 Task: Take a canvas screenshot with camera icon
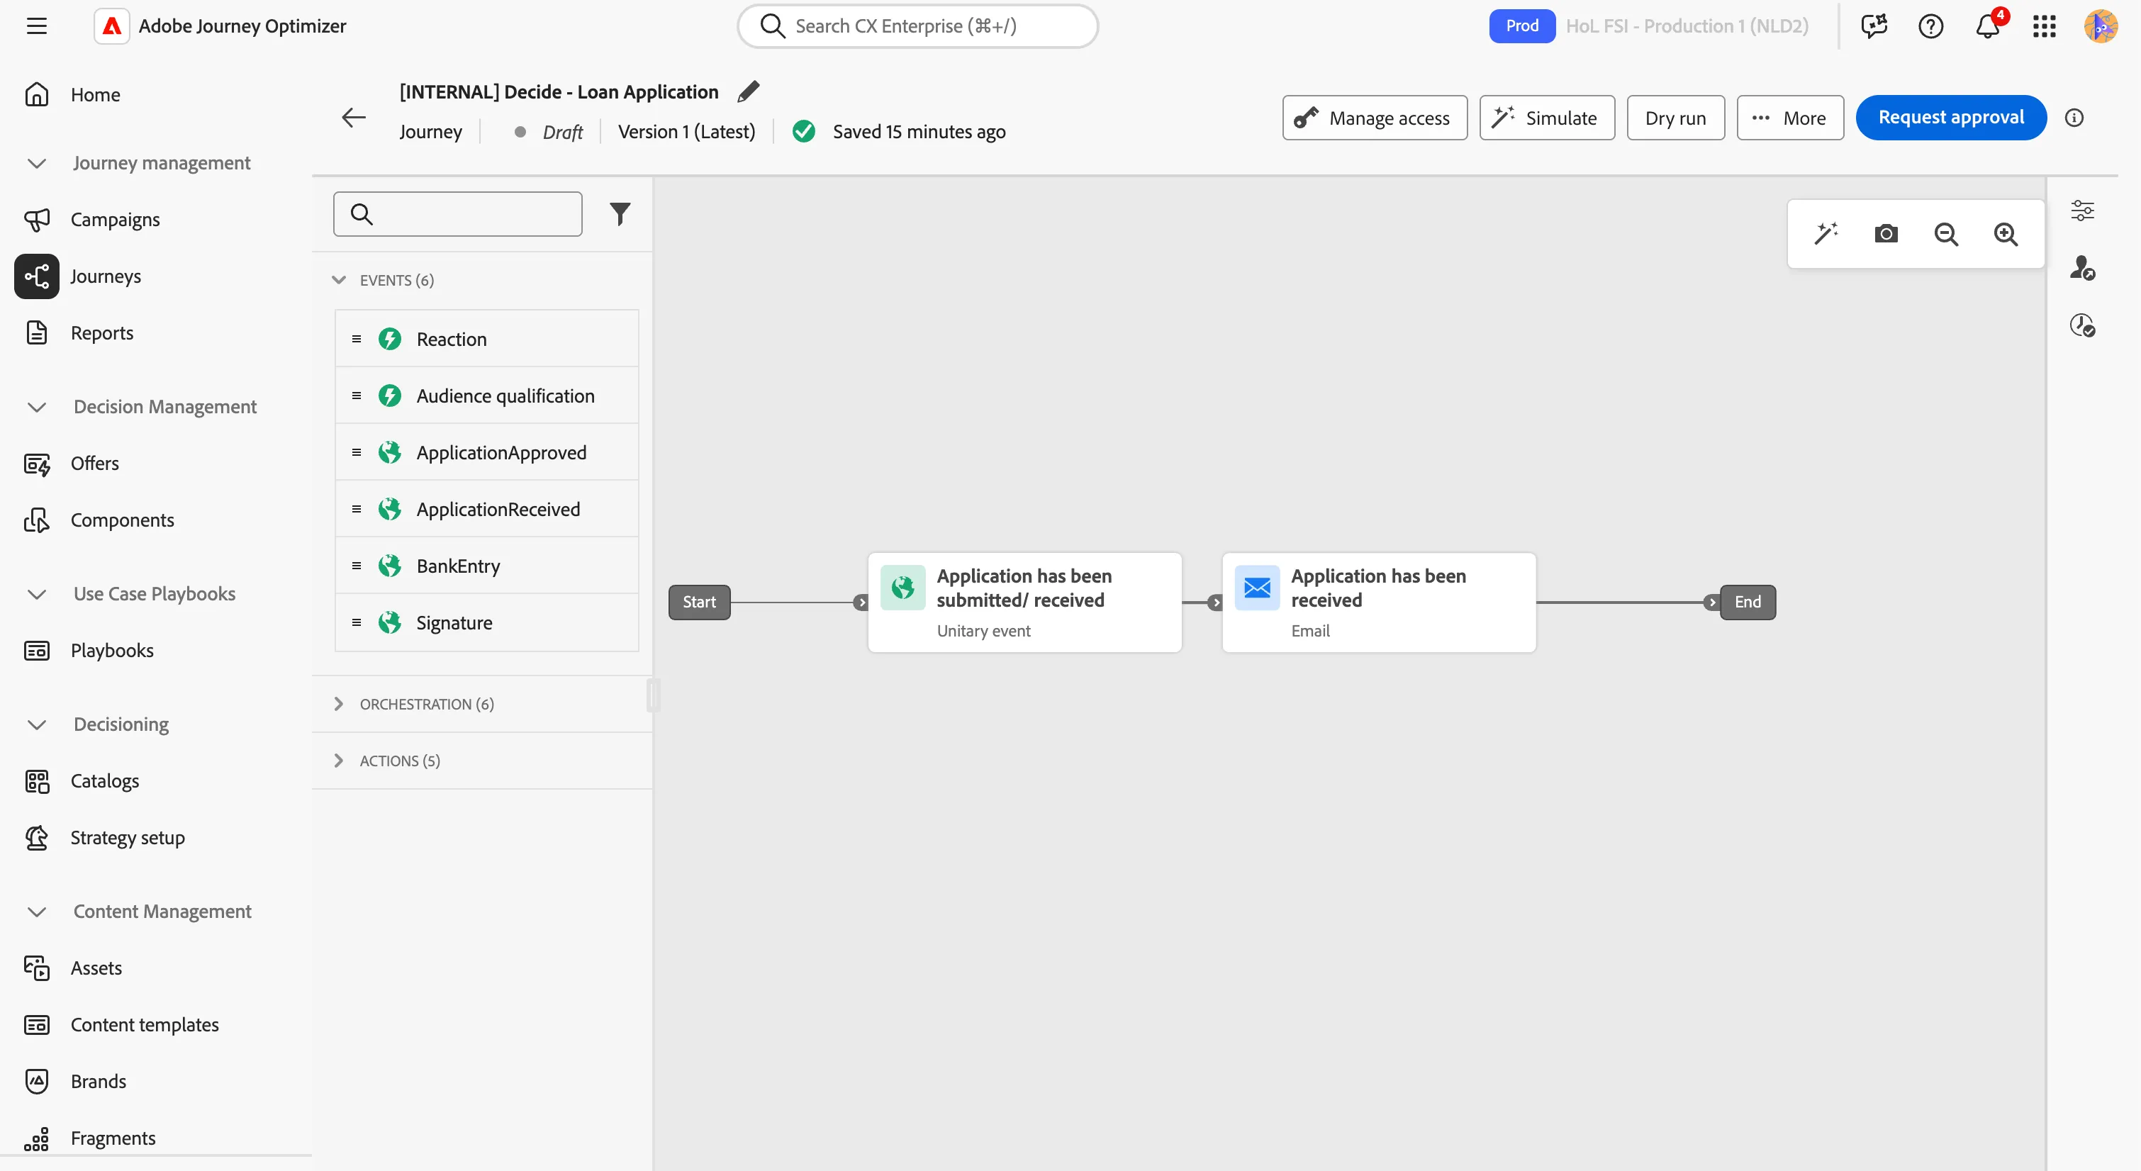pos(1886,235)
